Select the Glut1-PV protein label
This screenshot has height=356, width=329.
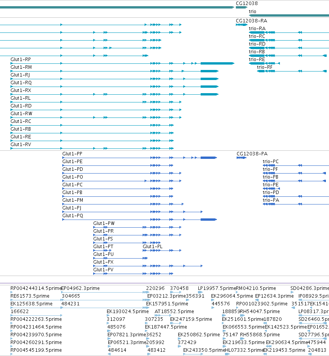point(103,269)
